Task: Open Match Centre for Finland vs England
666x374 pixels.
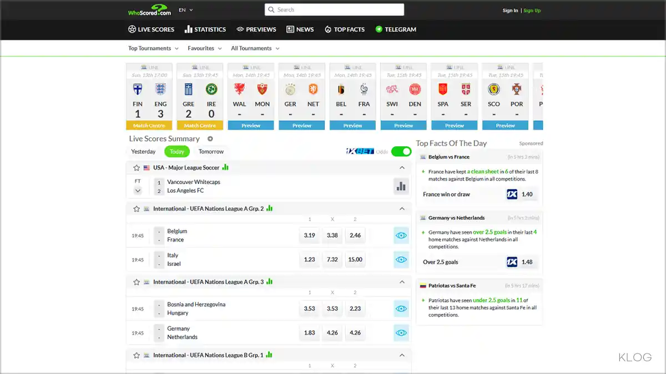Action: pyautogui.click(x=149, y=126)
